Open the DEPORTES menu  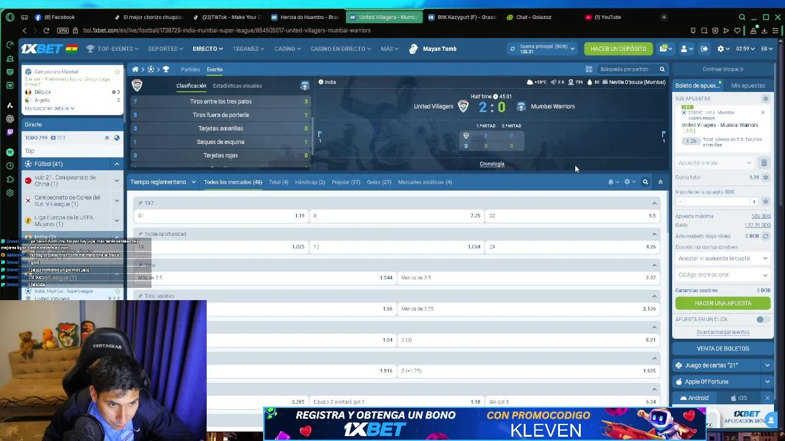[166, 48]
